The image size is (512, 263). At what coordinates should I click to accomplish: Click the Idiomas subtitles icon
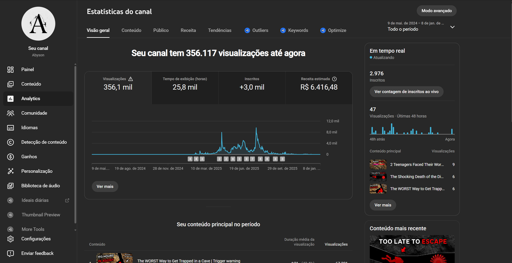click(11, 128)
